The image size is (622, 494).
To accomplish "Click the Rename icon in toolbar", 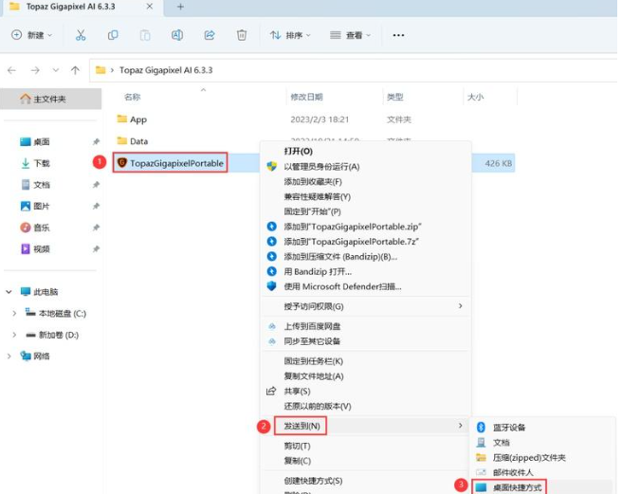I will click(177, 35).
